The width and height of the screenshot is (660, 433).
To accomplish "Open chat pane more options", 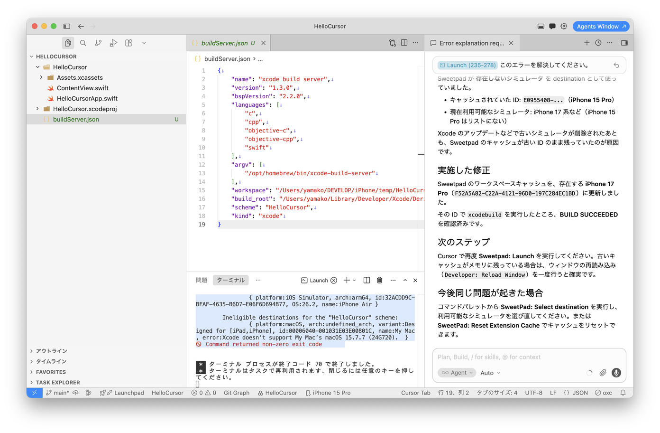I will point(610,43).
